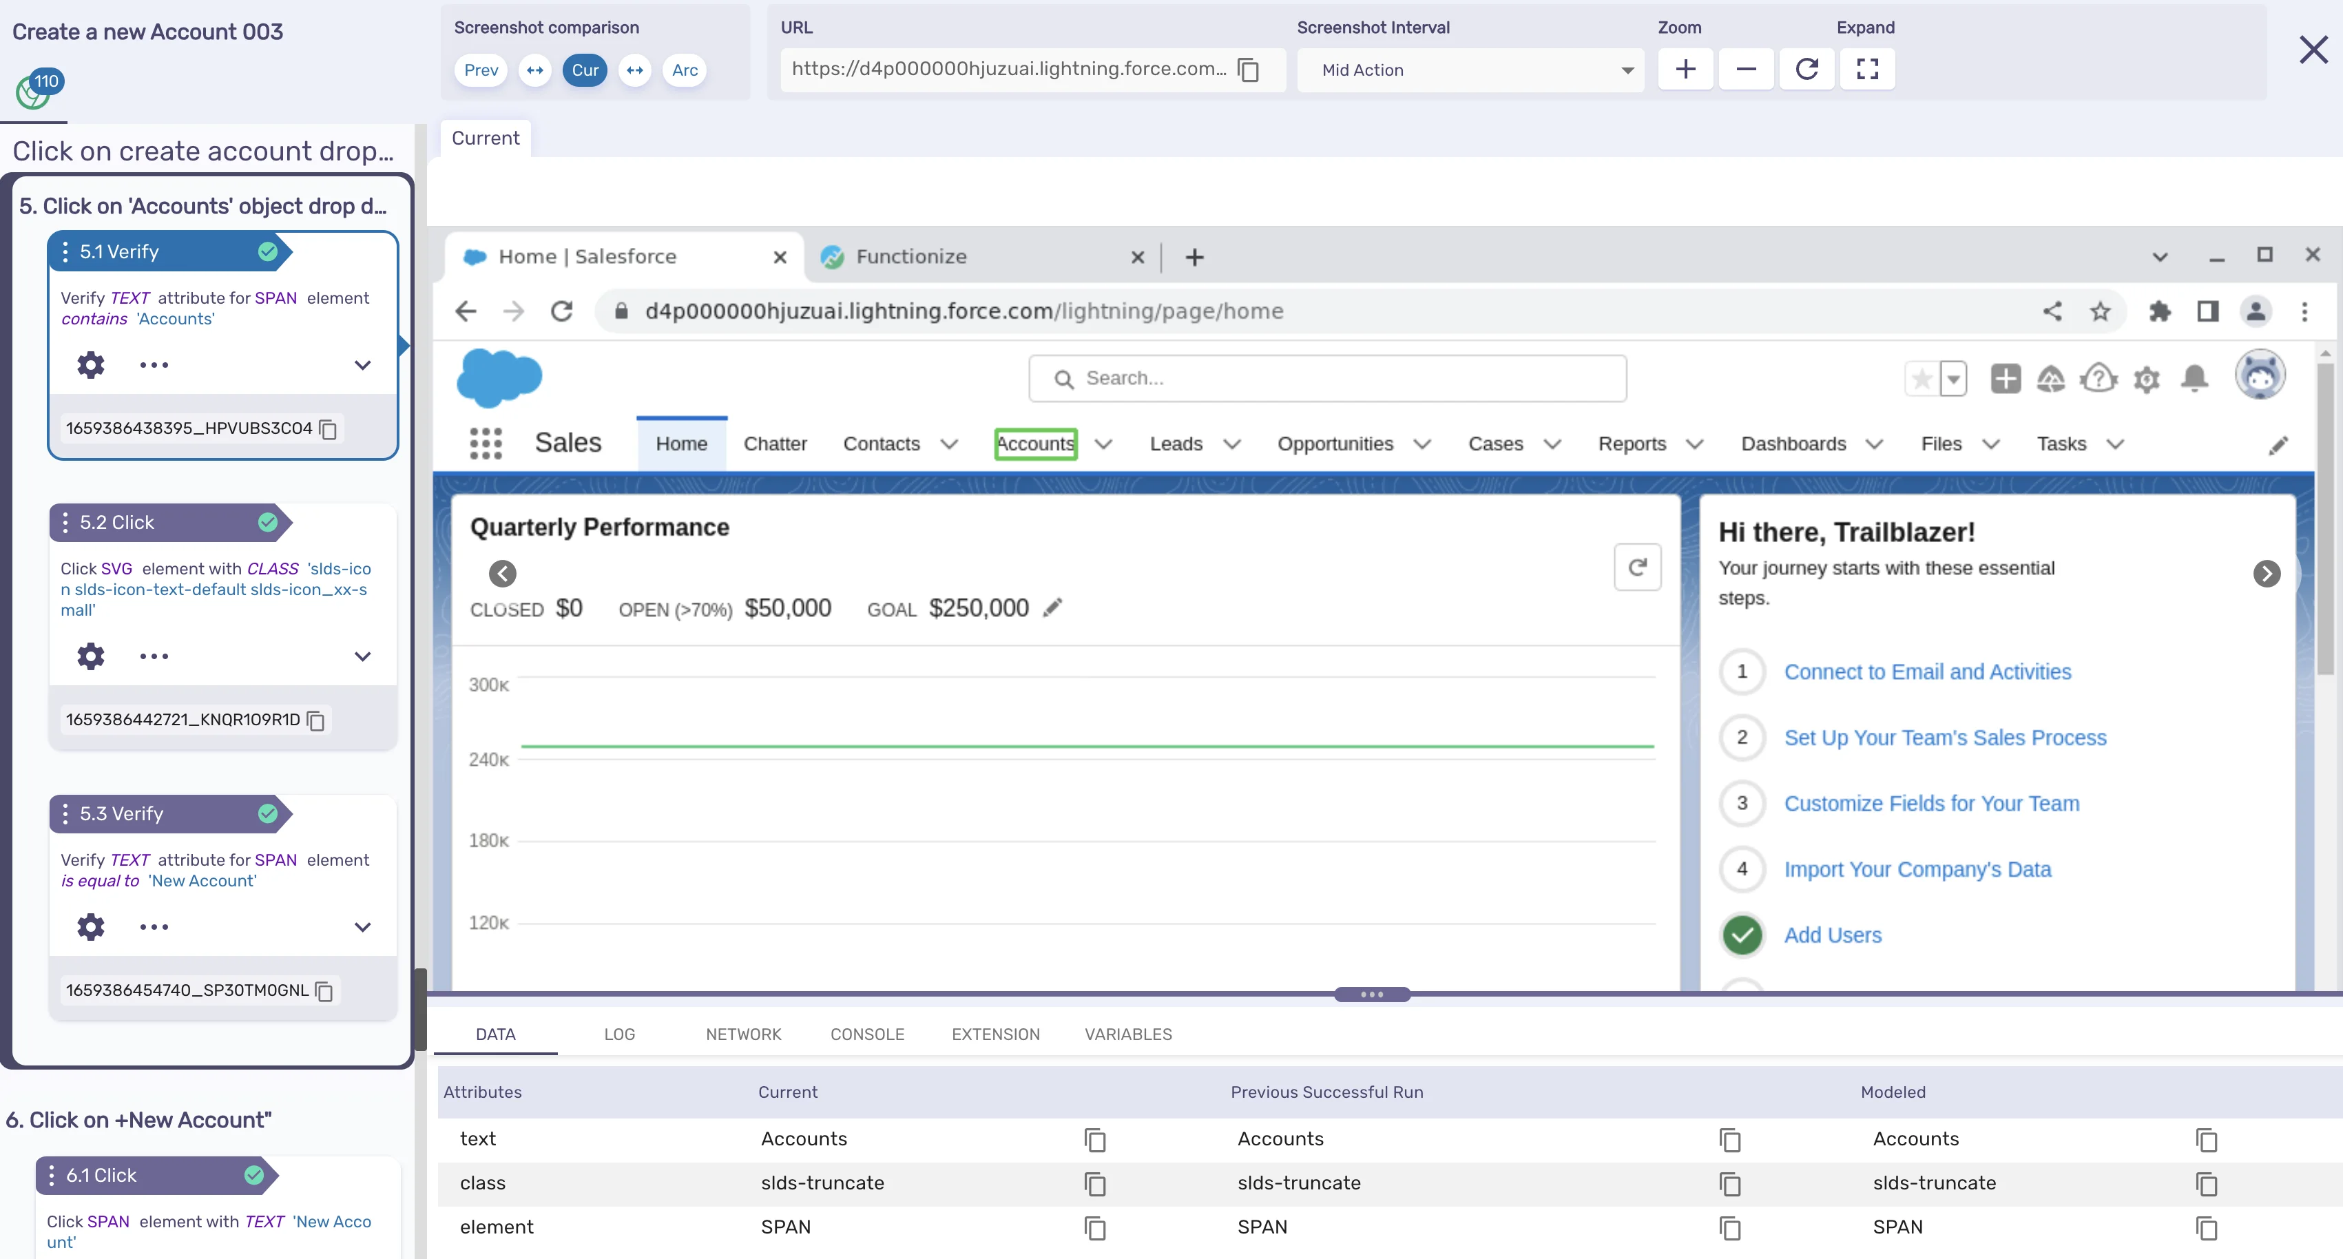Zoom in on the screenshot with plus icon

coord(1685,69)
